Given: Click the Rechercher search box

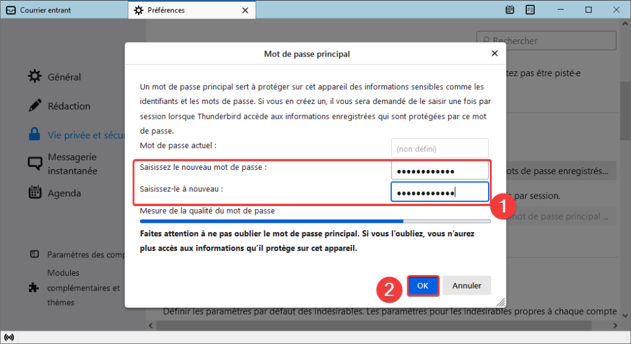Looking at the screenshot, I should click(546, 41).
